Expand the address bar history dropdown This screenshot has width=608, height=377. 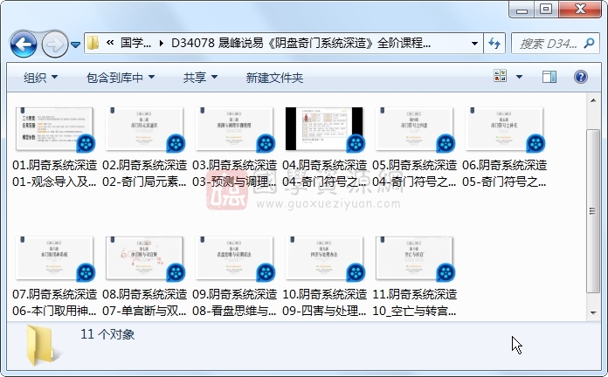474,44
